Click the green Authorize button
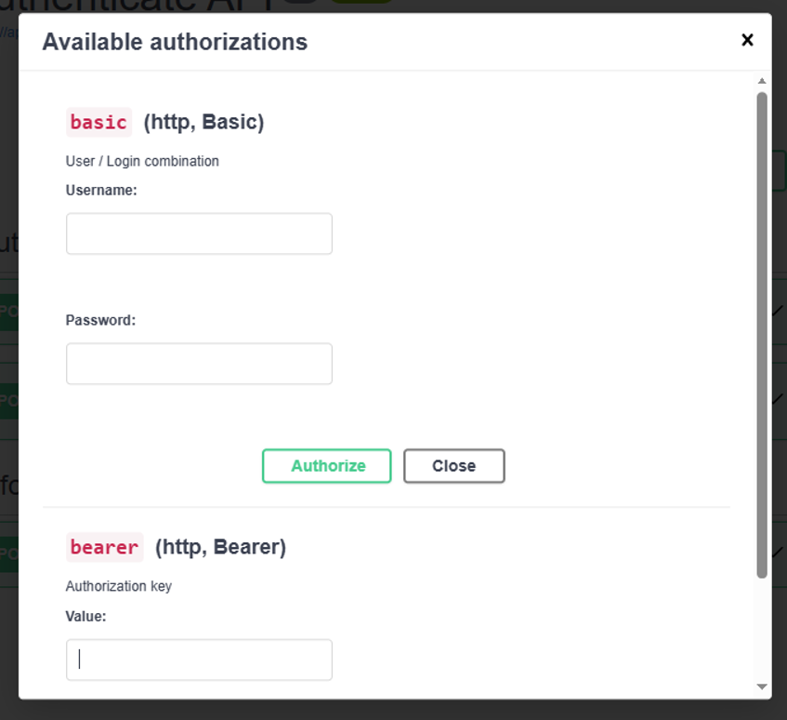 [326, 466]
